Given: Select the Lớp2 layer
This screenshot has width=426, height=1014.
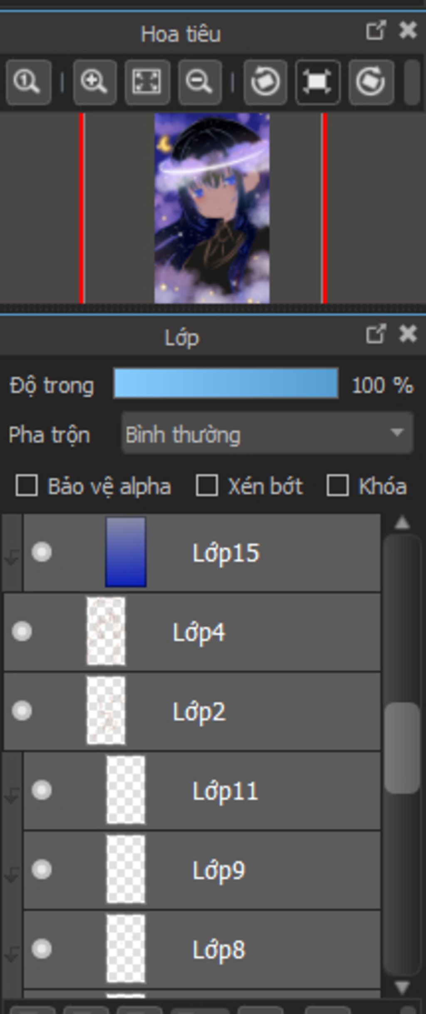Looking at the screenshot, I should click(192, 711).
